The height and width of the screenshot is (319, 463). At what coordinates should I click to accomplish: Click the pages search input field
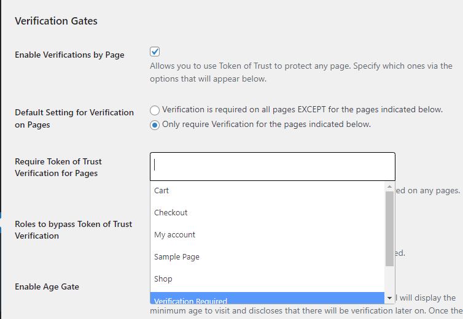click(x=272, y=166)
